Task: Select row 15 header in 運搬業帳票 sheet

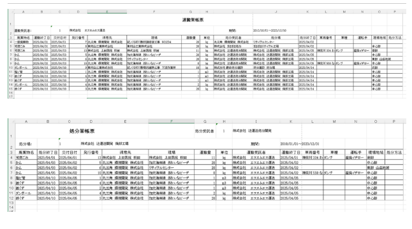Action: coord(11,89)
